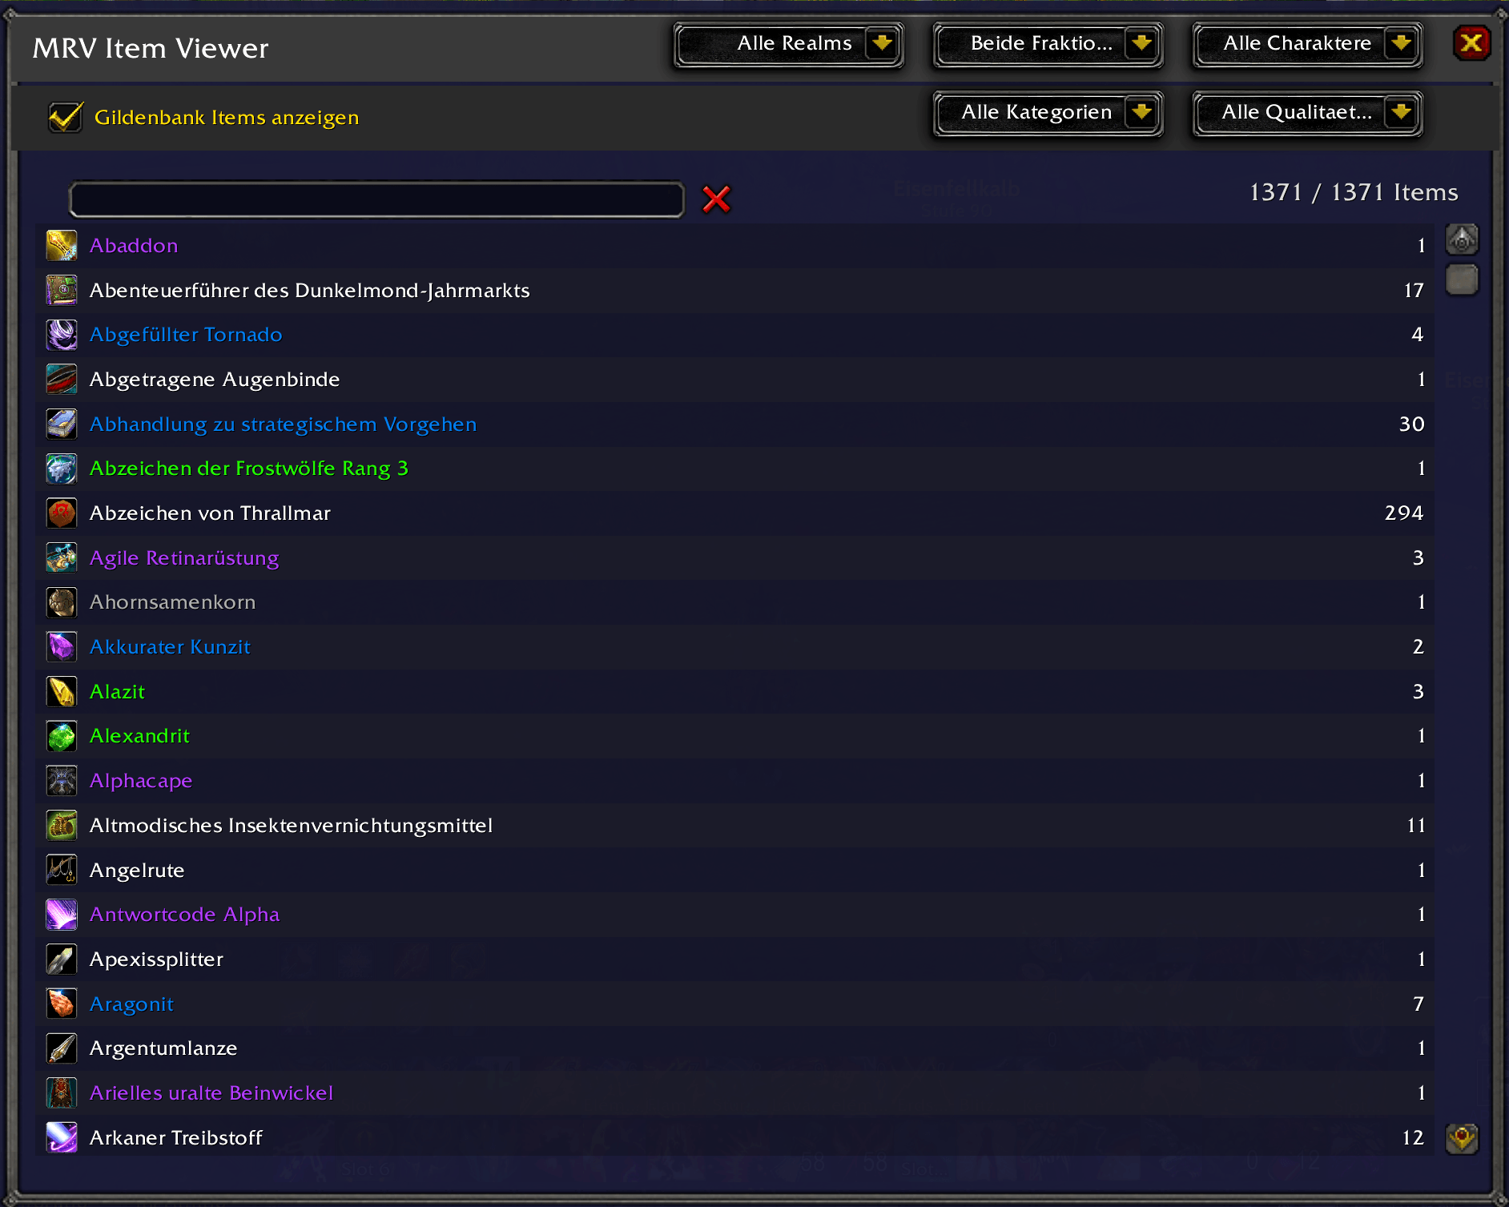Click the Apexissplitter icon

[x=62, y=960]
